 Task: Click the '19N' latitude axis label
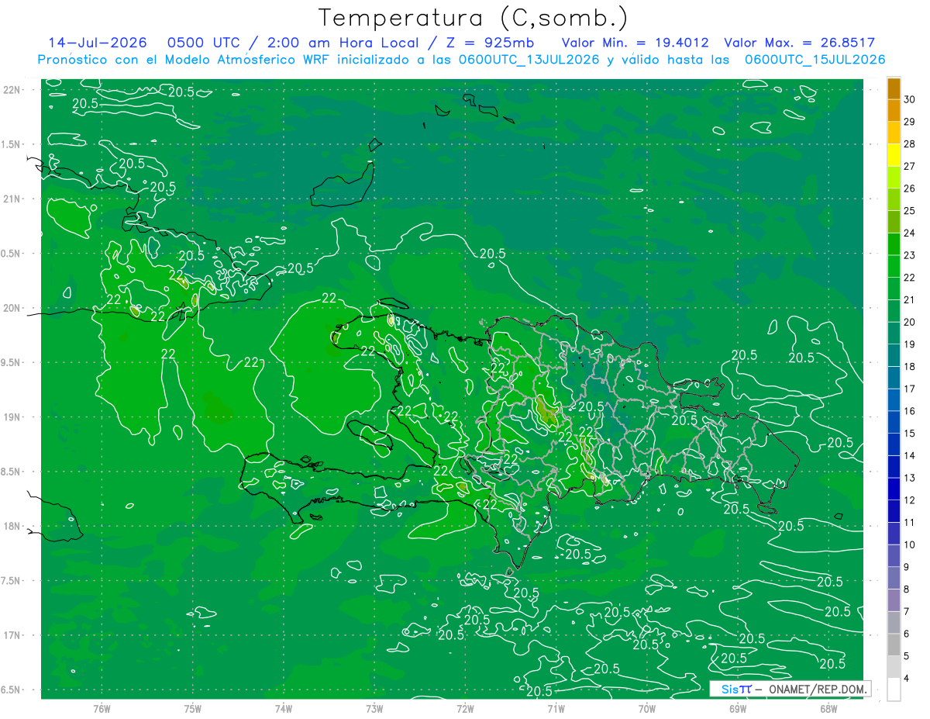12,417
